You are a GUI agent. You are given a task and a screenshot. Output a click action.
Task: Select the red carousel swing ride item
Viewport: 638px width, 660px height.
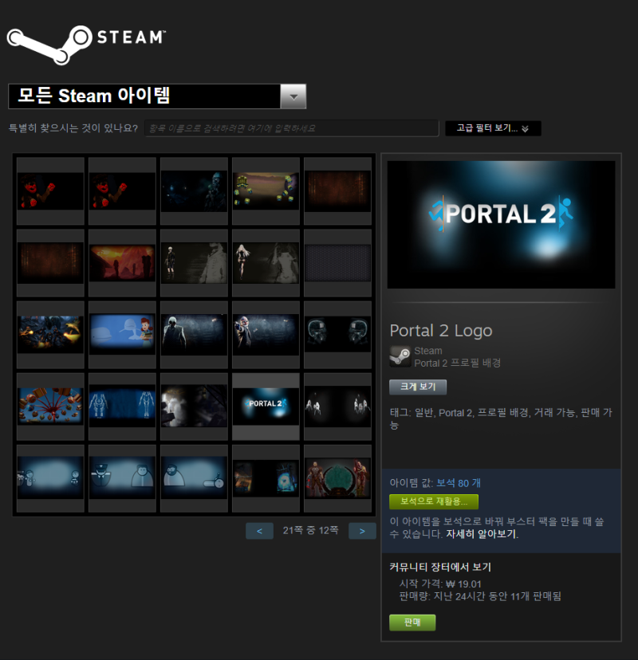[x=50, y=407]
